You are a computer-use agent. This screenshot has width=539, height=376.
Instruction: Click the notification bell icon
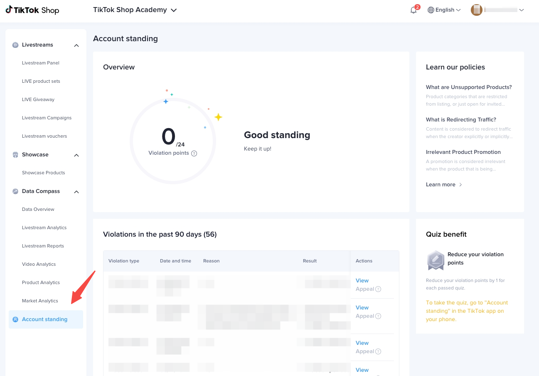point(413,10)
